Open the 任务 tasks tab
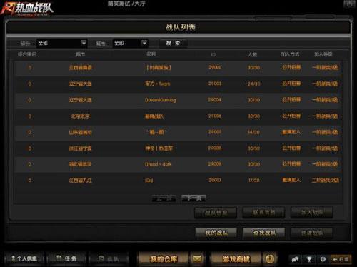 pyautogui.click(x=67, y=258)
